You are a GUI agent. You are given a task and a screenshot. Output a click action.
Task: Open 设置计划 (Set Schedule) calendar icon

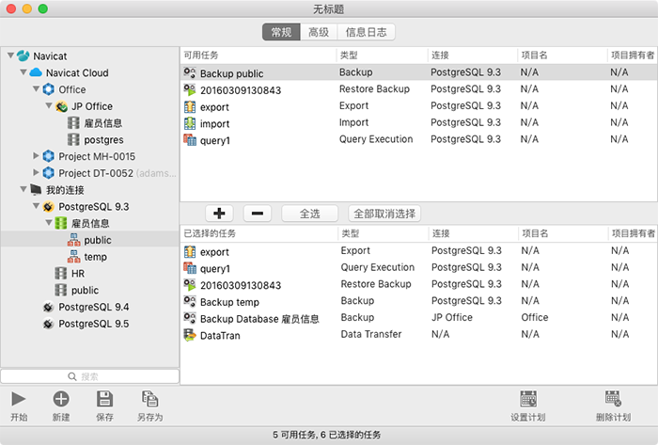(527, 399)
